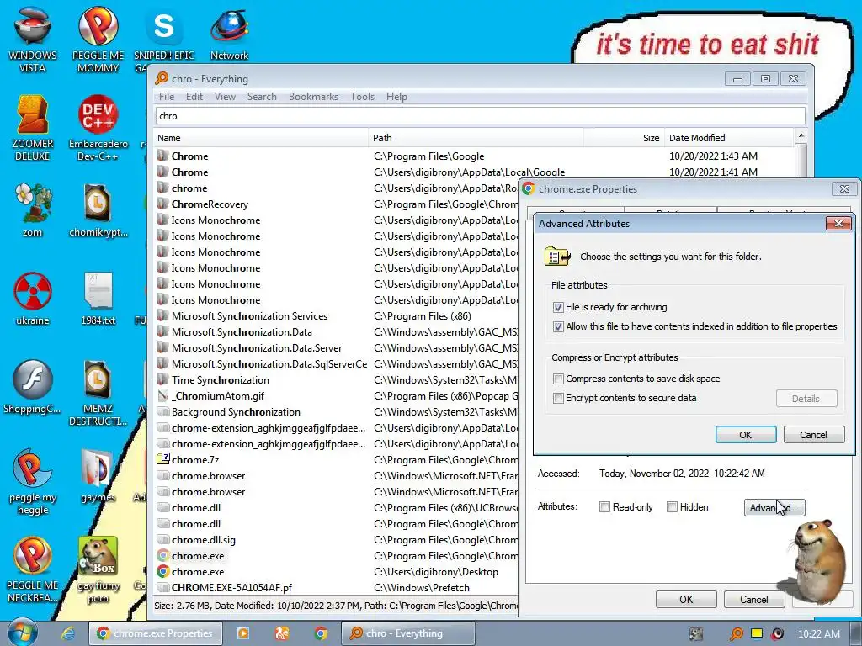Sort results by Path column header
The height and width of the screenshot is (646, 862).
[476, 138]
